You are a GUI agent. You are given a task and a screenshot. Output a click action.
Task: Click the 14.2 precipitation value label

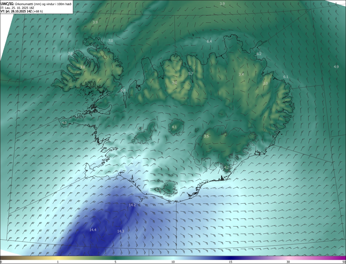click(132, 205)
